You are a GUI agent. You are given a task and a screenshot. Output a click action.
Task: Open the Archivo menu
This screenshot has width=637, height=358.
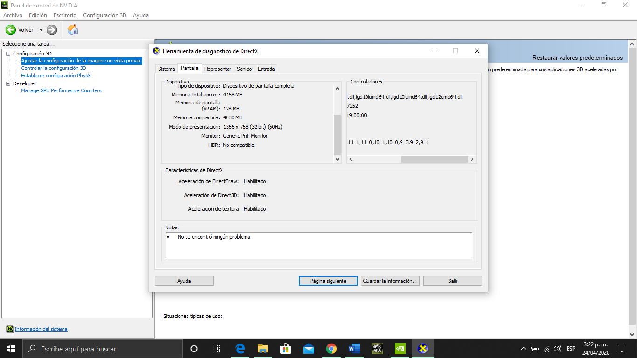click(x=13, y=15)
